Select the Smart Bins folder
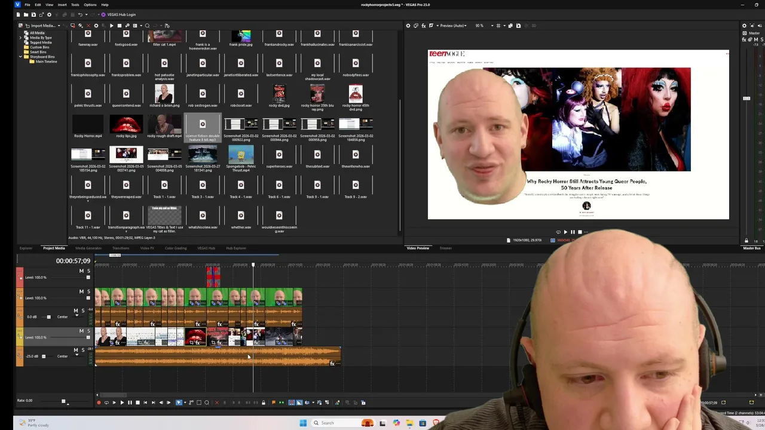The height and width of the screenshot is (430, 765). 38,52
